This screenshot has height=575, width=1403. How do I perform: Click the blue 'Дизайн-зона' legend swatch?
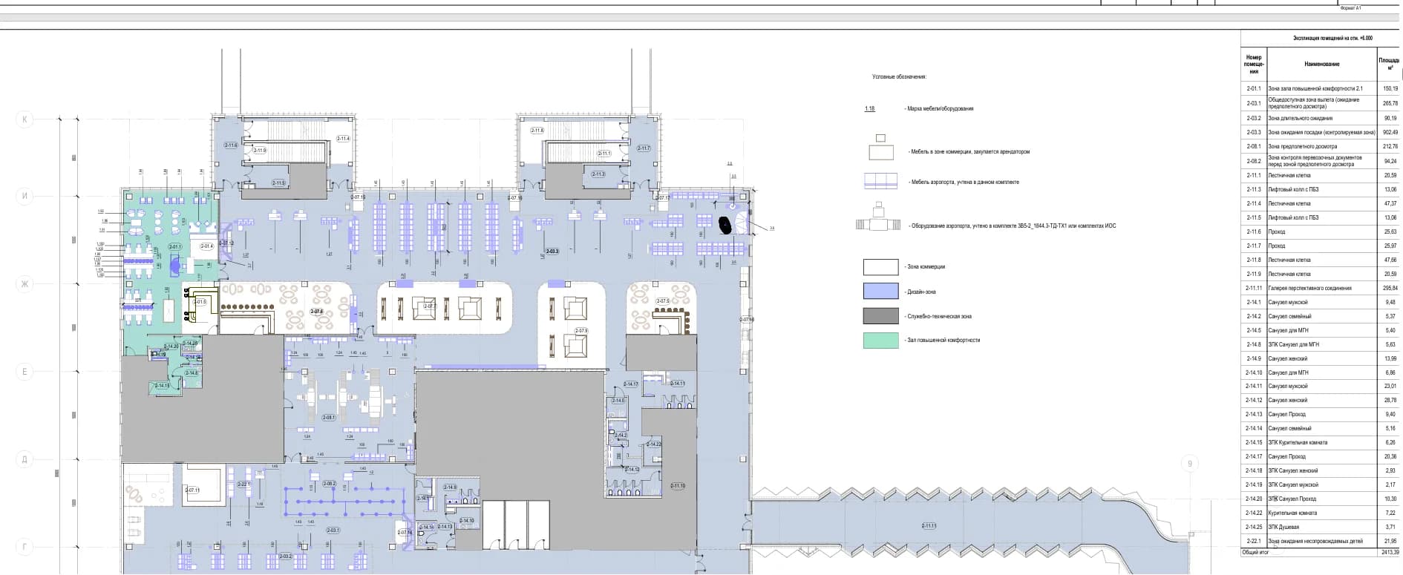(880, 292)
